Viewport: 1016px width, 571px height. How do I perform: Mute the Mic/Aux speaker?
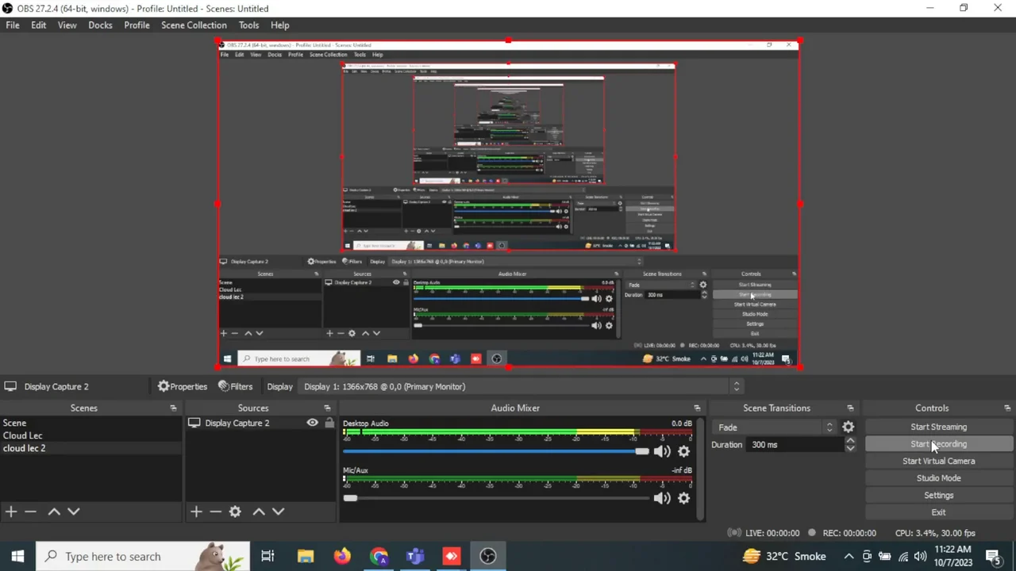click(x=661, y=498)
